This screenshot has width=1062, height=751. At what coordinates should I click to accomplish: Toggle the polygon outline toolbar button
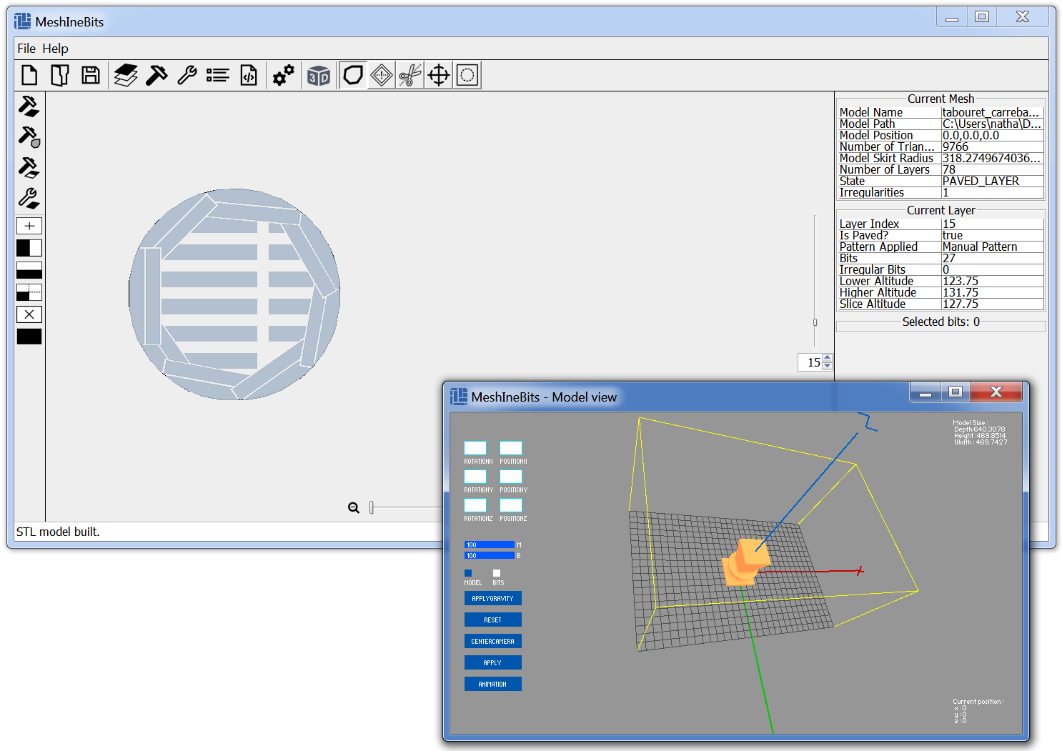pyautogui.click(x=353, y=75)
